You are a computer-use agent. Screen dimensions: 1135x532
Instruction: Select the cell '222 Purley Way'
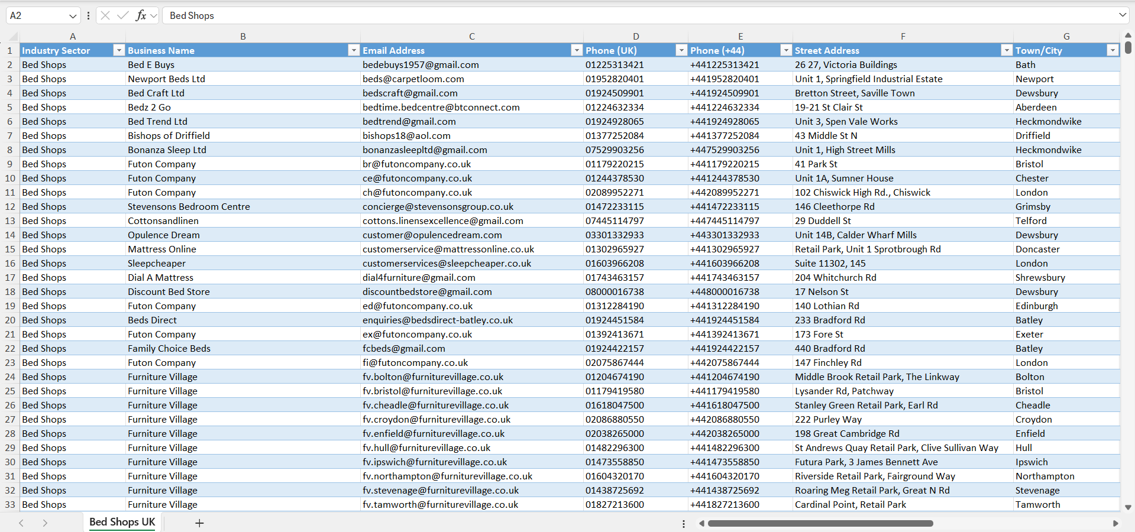click(x=903, y=419)
